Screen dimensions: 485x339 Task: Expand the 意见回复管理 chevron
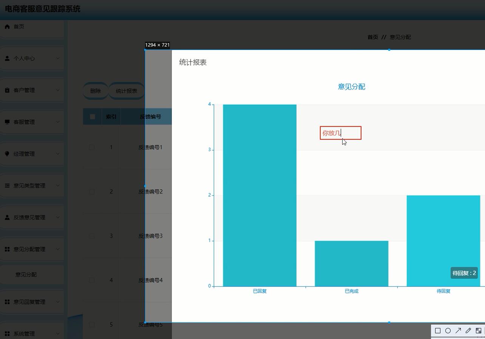pyautogui.click(x=58, y=302)
